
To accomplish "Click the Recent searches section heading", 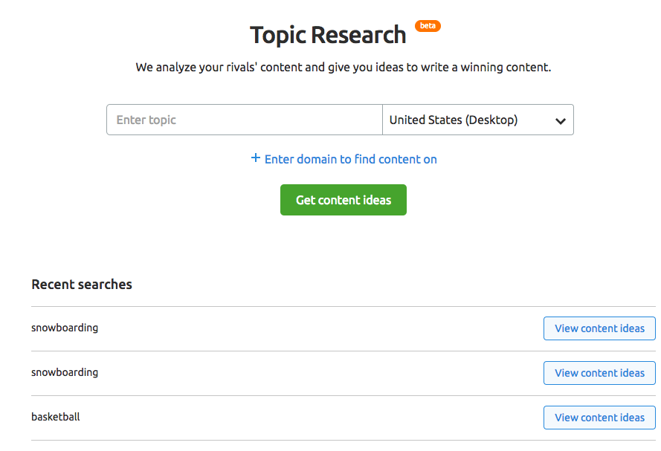I will pos(82,285).
